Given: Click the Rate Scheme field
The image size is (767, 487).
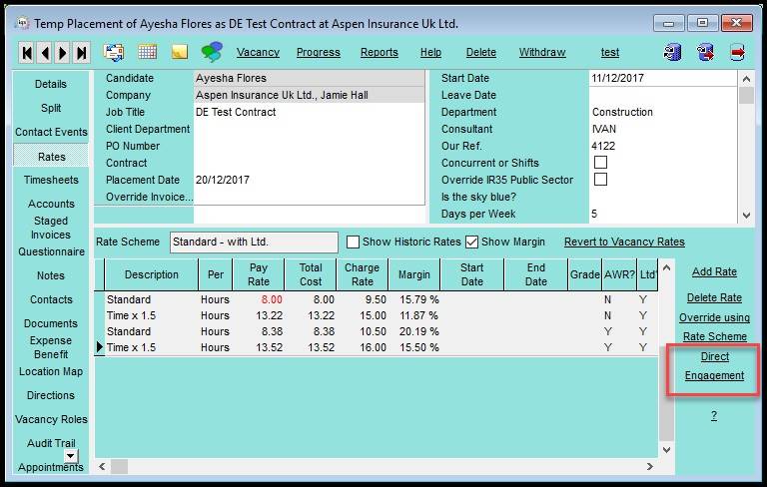Looking at the screenshot, I should [x=254, y=243].
